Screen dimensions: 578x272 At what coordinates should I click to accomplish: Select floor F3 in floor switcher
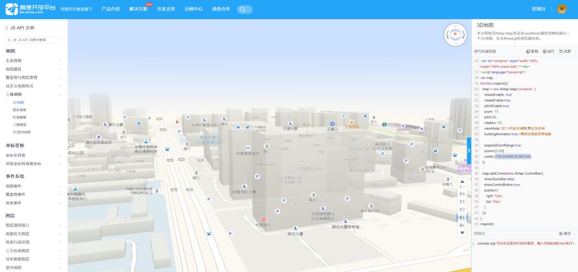point(462,202)
